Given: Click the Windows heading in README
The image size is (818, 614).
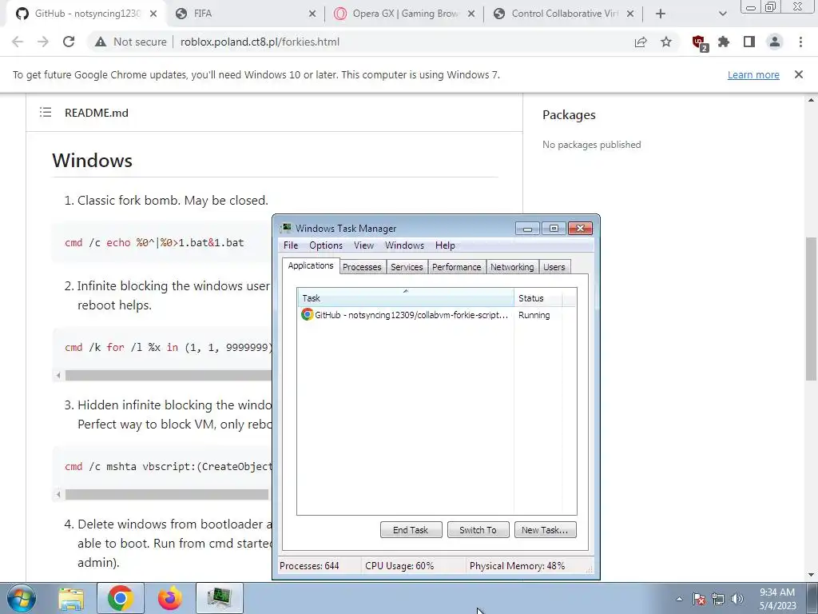Looking at the screenshot, I should click(x=93, y=160).
